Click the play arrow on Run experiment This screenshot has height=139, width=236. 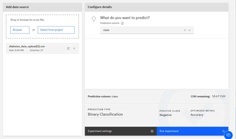coord(224,131)
